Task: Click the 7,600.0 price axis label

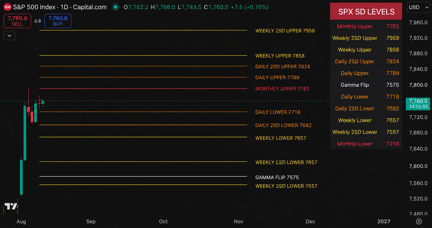Action: click(x=418, y=166)
